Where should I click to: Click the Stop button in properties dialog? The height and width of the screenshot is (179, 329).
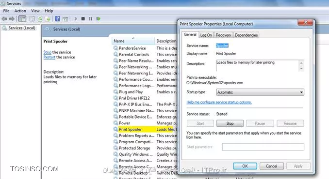coord(230,123)
